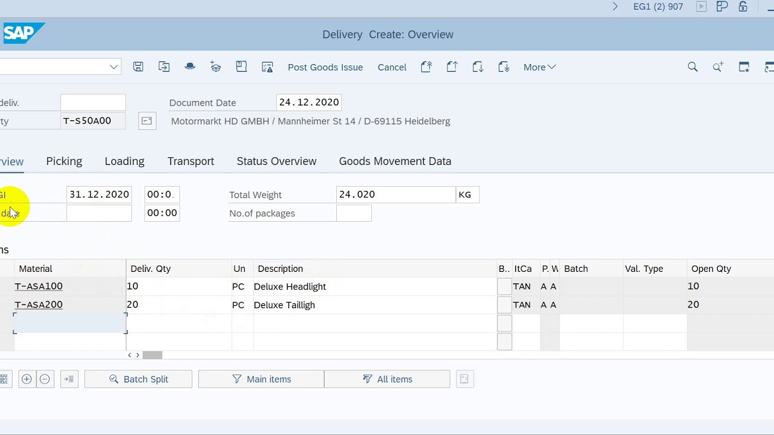Open material link T-ASA200
The image size is (774, 435).
[39, 304]
